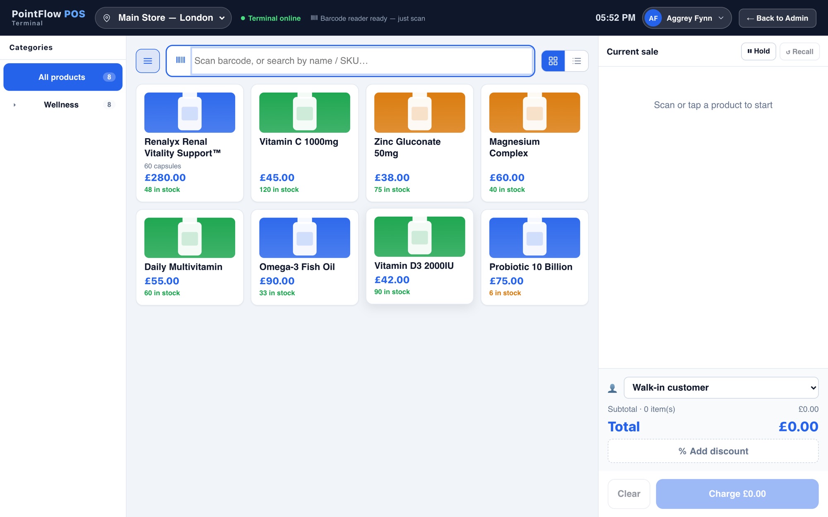Clear the current sale
828x517 pixels.
pos(628,494)
